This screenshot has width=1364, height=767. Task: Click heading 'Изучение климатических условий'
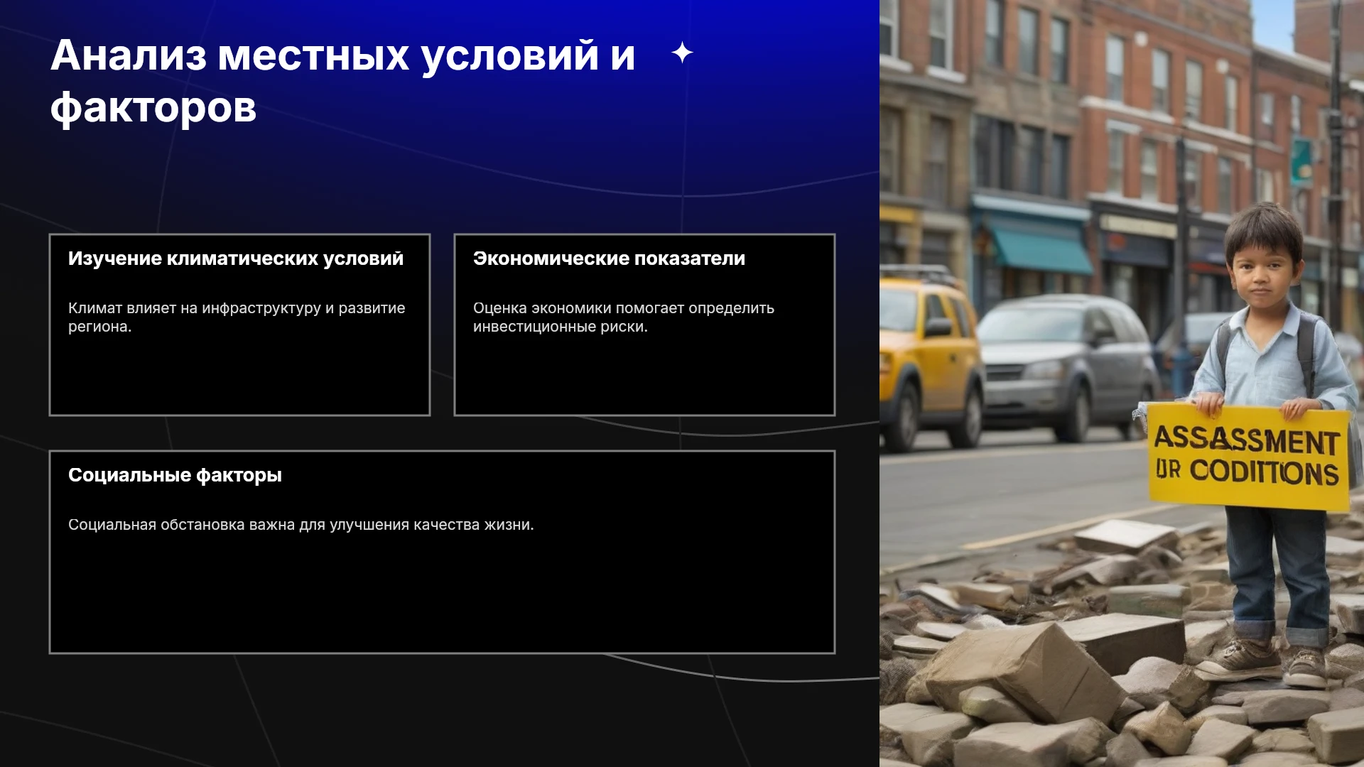click(236, 259)
